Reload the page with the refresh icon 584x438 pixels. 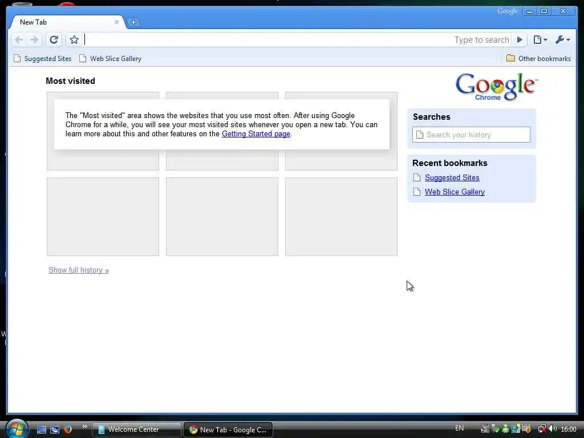[54, 40]
